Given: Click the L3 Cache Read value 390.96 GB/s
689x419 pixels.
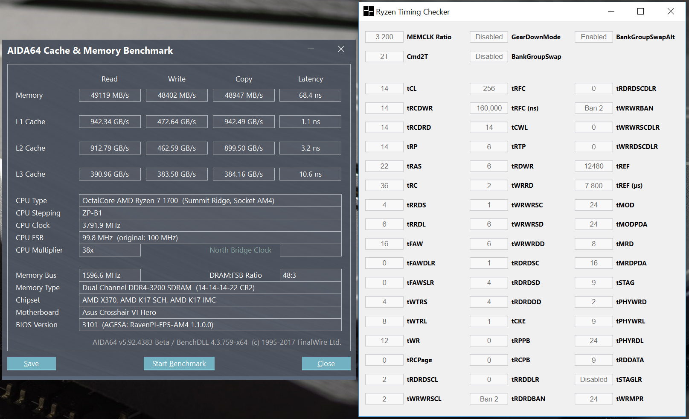Looking at the screenshot, I should [110, 174].
